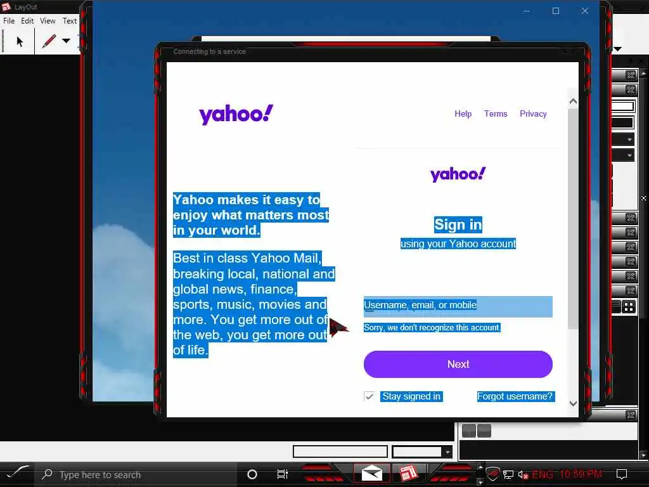
Task: Click the dark input box below white one in side panel
Action: (623, 123)
